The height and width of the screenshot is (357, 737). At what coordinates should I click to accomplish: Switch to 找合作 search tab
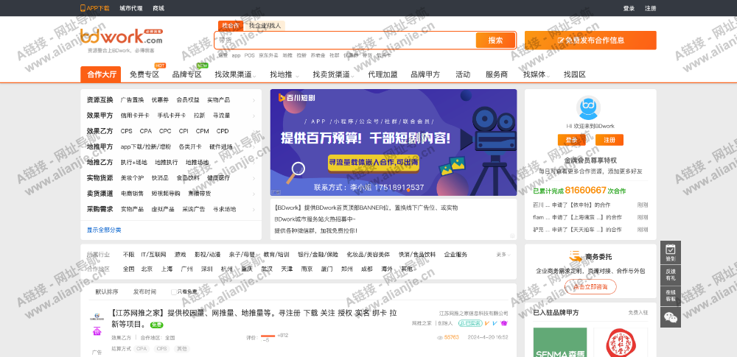(x=230, y=25)
